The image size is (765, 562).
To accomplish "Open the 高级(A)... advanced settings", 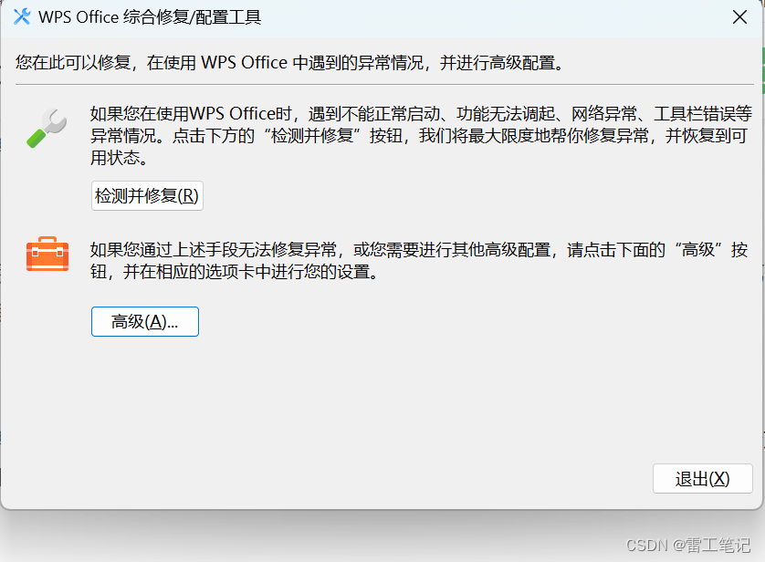I will tap(145, 321).
